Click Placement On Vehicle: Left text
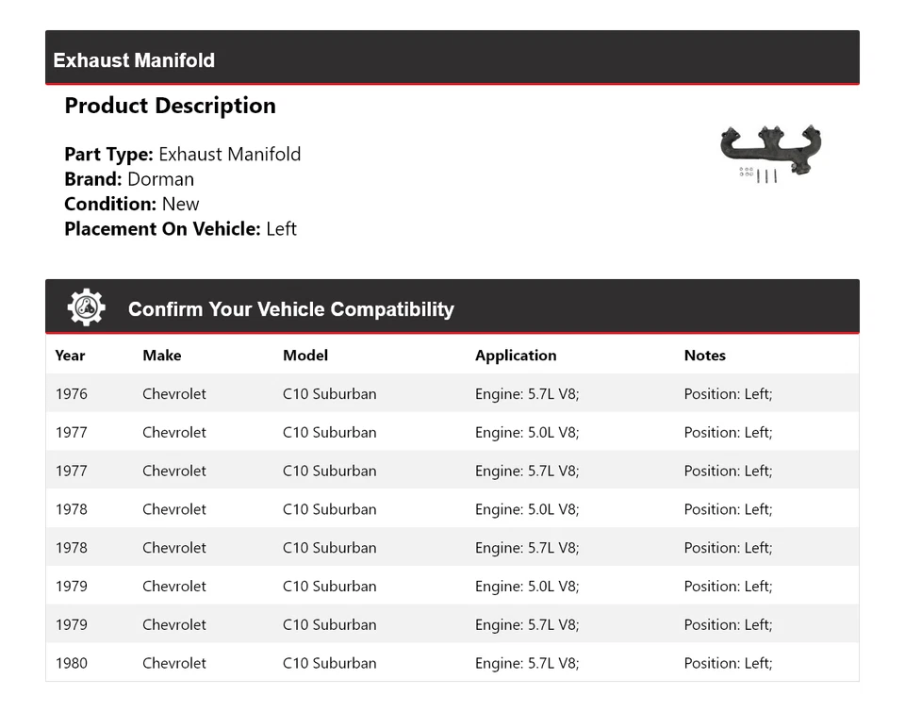This screenshot has height=712, width=905. pos(180,228)
